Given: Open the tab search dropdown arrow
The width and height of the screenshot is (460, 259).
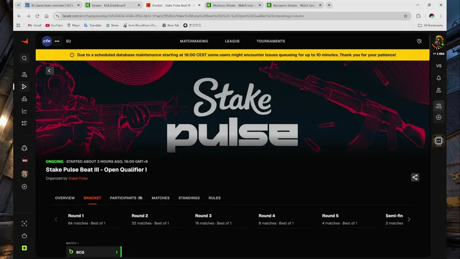Looking at the screenshot, I should coord(18,5).
